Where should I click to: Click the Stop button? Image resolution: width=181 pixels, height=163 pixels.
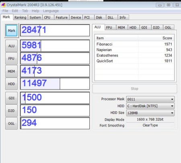[x=135, y=89]
